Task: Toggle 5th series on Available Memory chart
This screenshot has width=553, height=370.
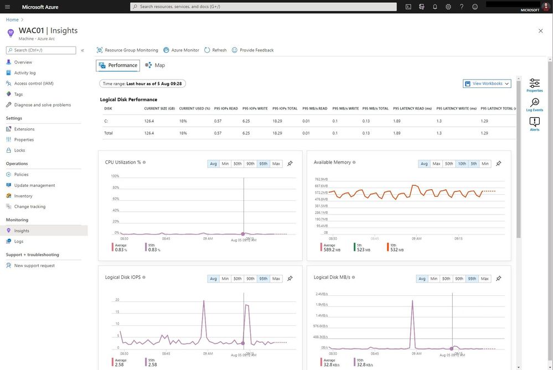Action: coord(474,164)
